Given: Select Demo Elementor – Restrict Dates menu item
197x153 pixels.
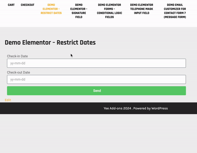Looking at the screenshot, I should [51, 9].
